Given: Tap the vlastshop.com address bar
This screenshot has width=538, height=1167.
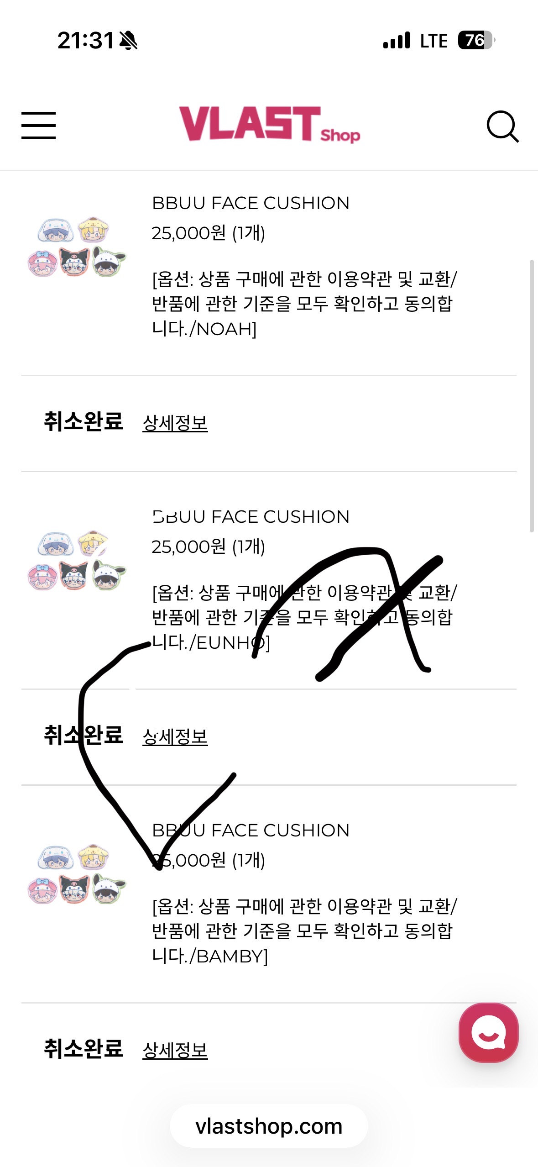Looking at the screenshot, I should point(269,1126).
